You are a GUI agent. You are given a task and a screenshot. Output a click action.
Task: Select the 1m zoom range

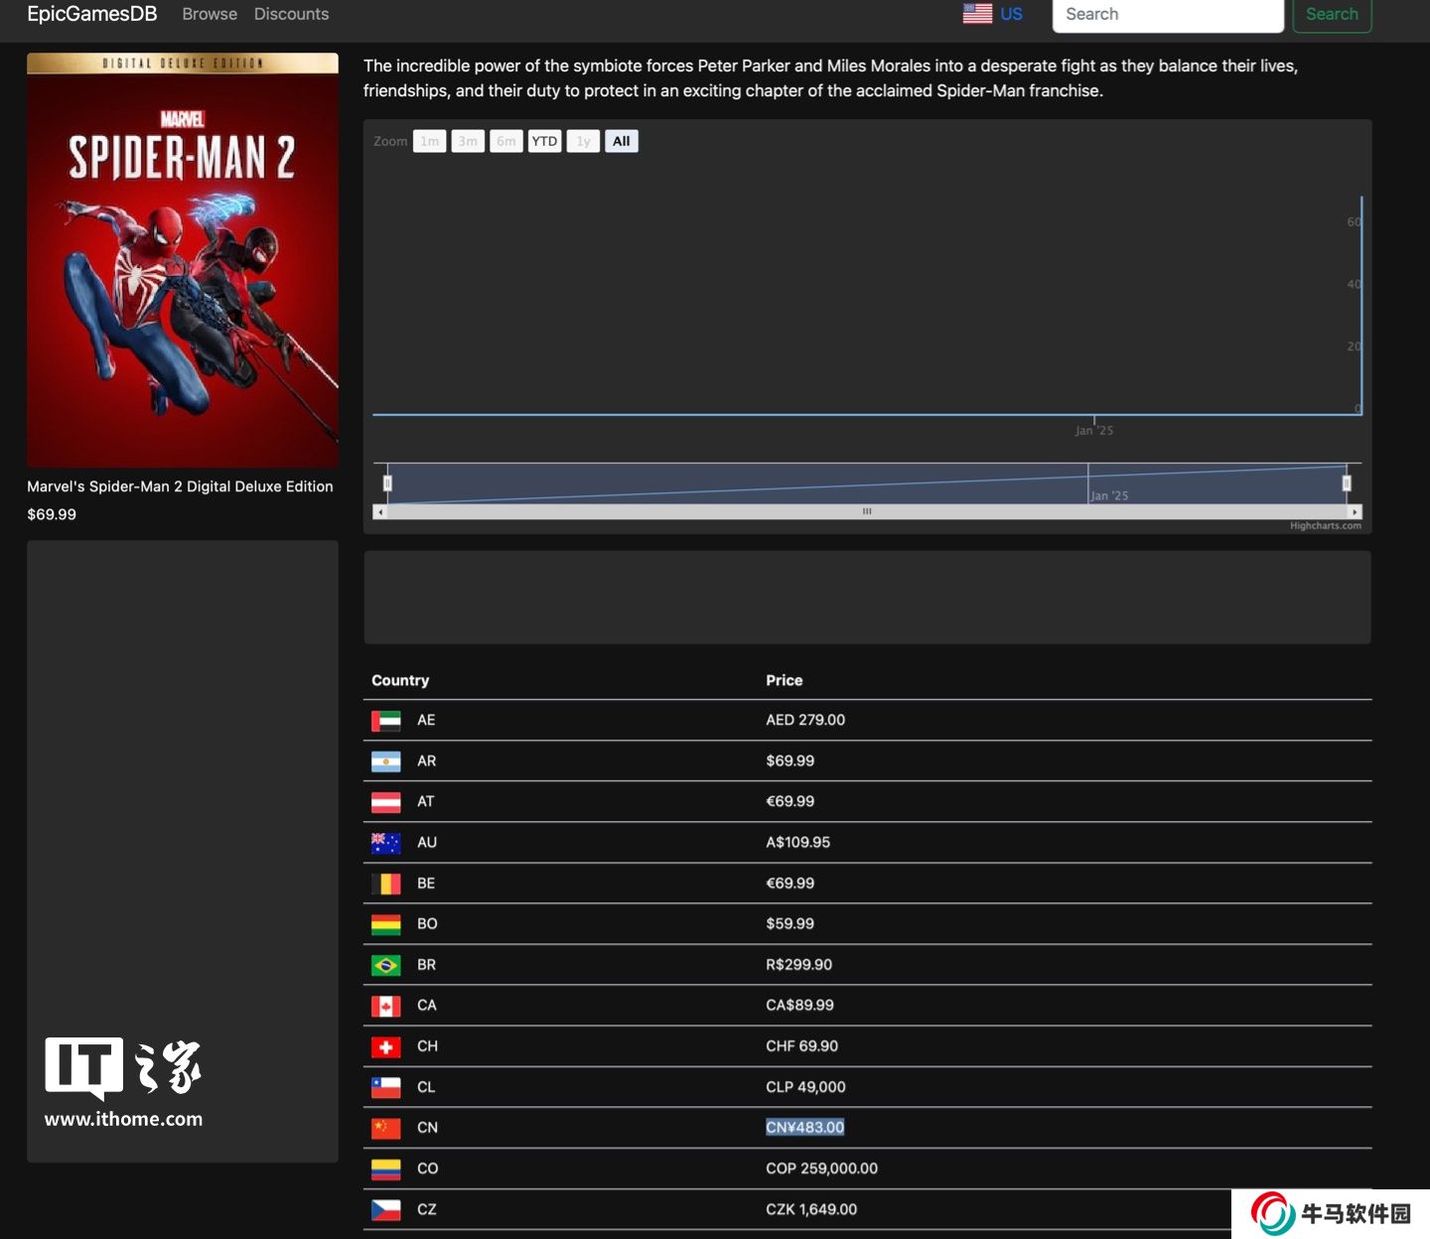pyautogui.click(x=429, y=141)
